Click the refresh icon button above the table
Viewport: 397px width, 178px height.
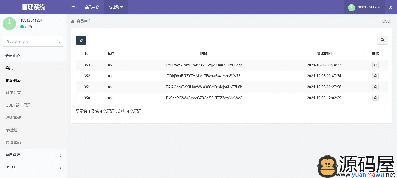click(81, 40)
